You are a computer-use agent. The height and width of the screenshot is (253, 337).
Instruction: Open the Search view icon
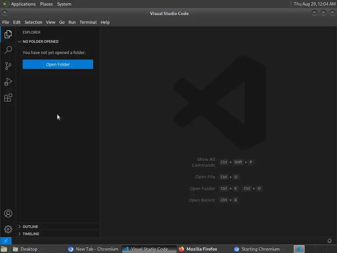[8, 50]
